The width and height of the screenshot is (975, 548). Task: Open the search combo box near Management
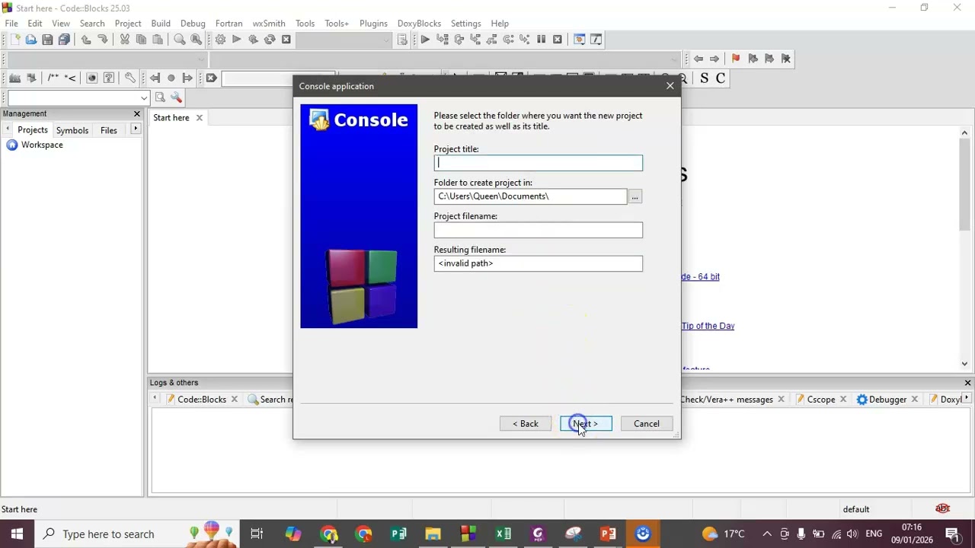pyautogui.click(x=77, y=97)
